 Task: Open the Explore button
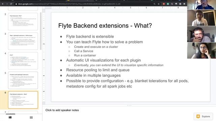point(203,117)
